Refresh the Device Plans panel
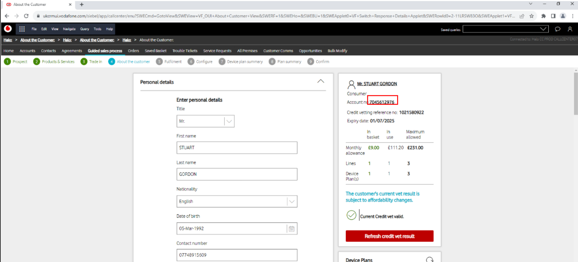578x262 pixels. coord(429,259)
